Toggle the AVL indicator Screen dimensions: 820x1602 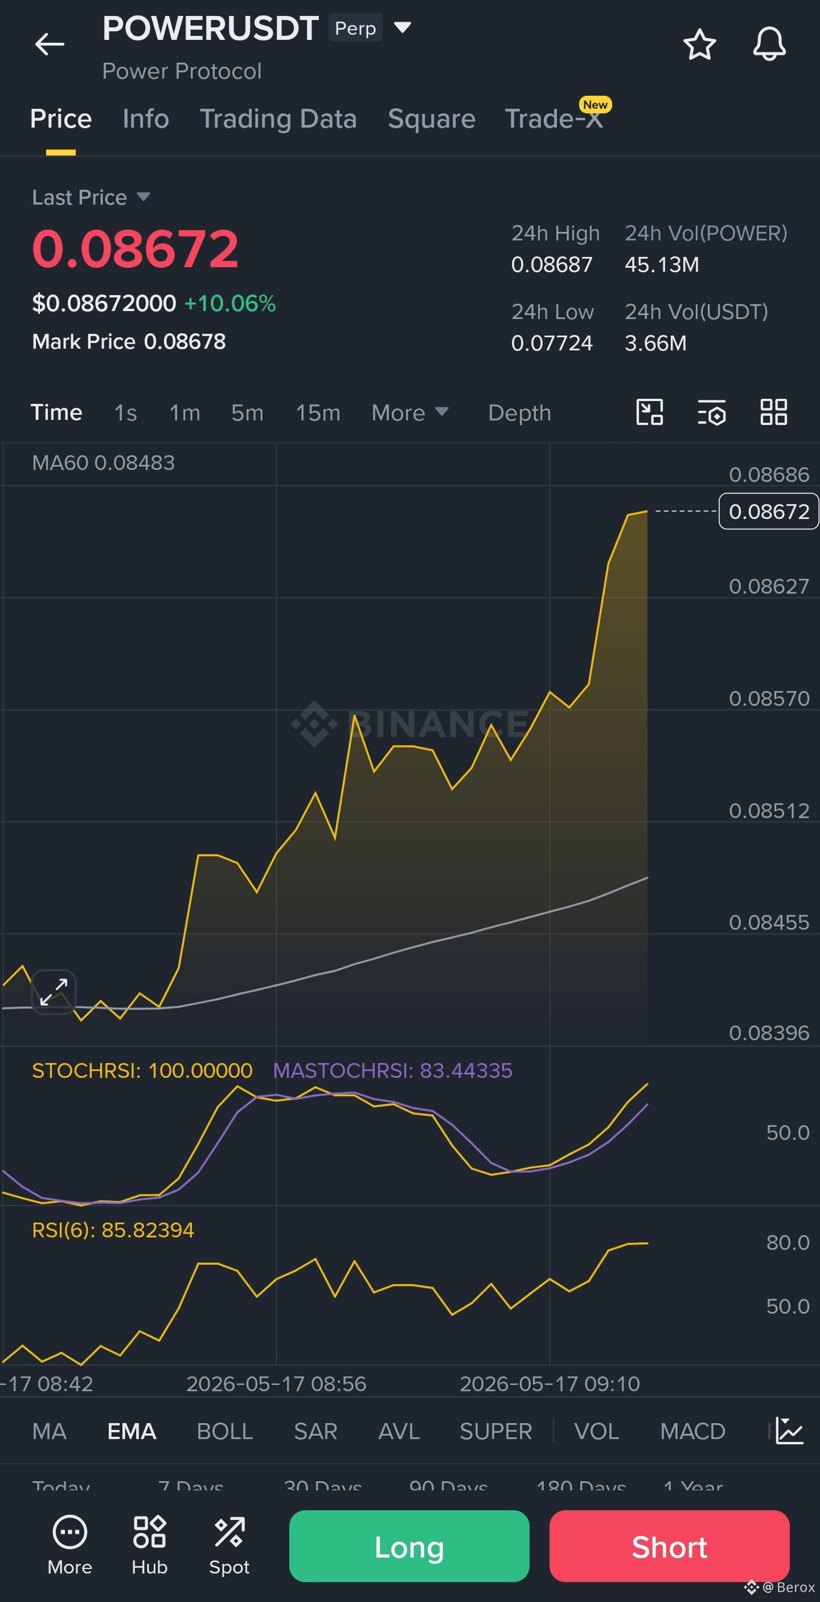pyautogui.click(x=399, y=1431)
